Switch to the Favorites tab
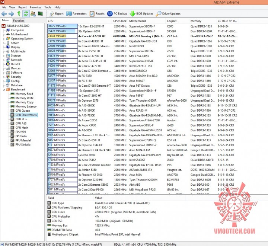This screenshot has height=246, width=268. click(19, 21)
